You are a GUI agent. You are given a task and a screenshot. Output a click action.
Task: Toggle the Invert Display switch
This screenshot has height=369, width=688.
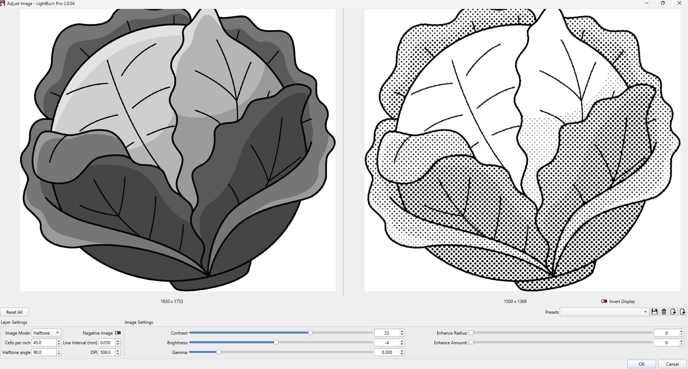click(x=604, y=302)
